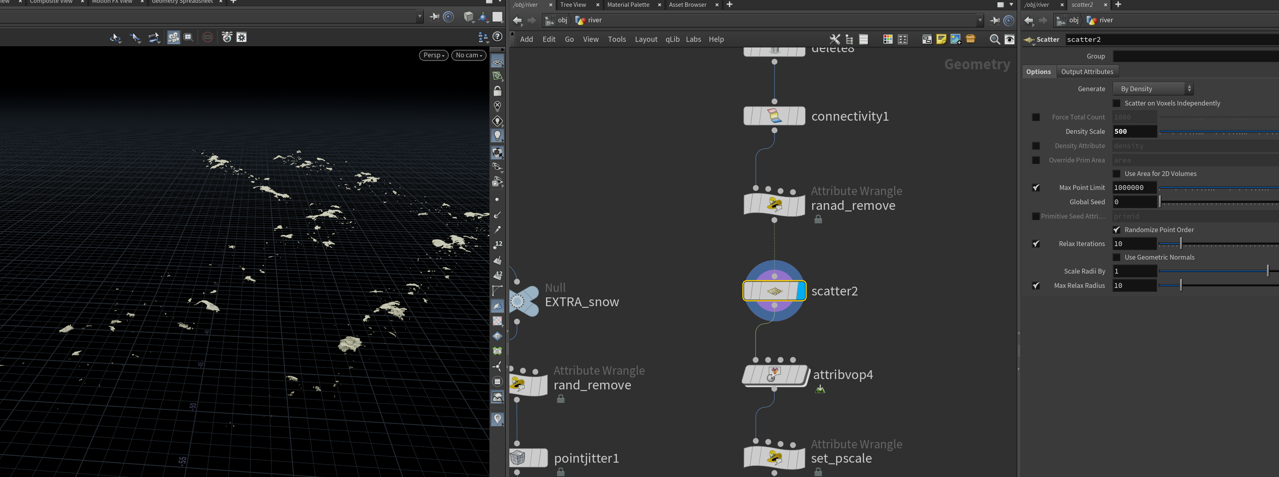This screenshot has height=477, width=1279.
Task: Toggle display of points
Action: coord(497,199)
